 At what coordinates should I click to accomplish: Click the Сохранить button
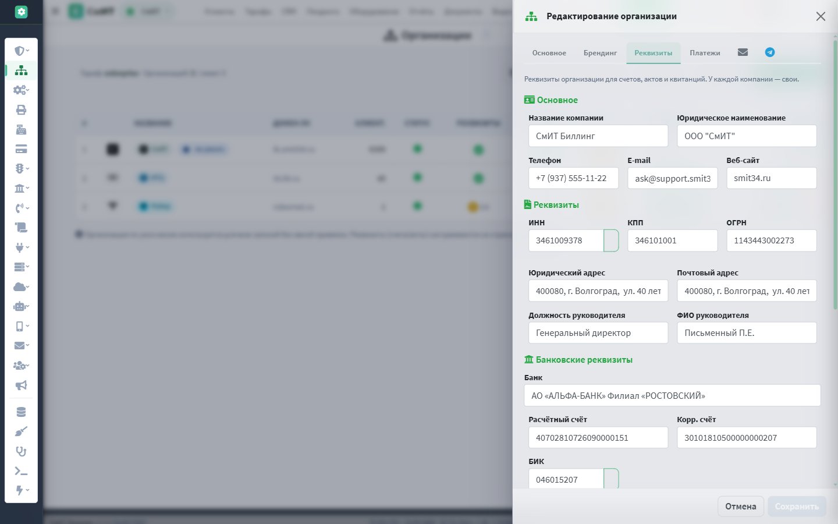[797, 507]
